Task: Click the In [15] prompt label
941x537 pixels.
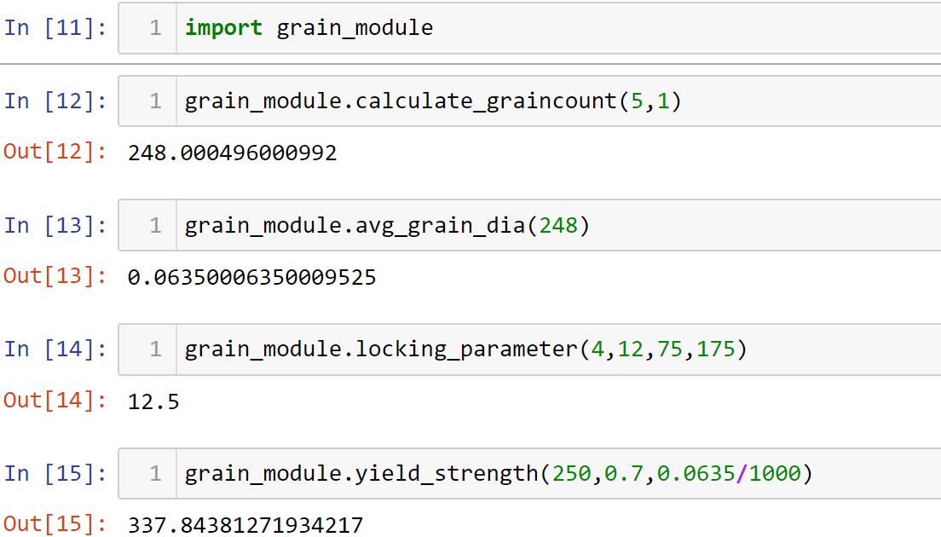Action: (55, 474)
